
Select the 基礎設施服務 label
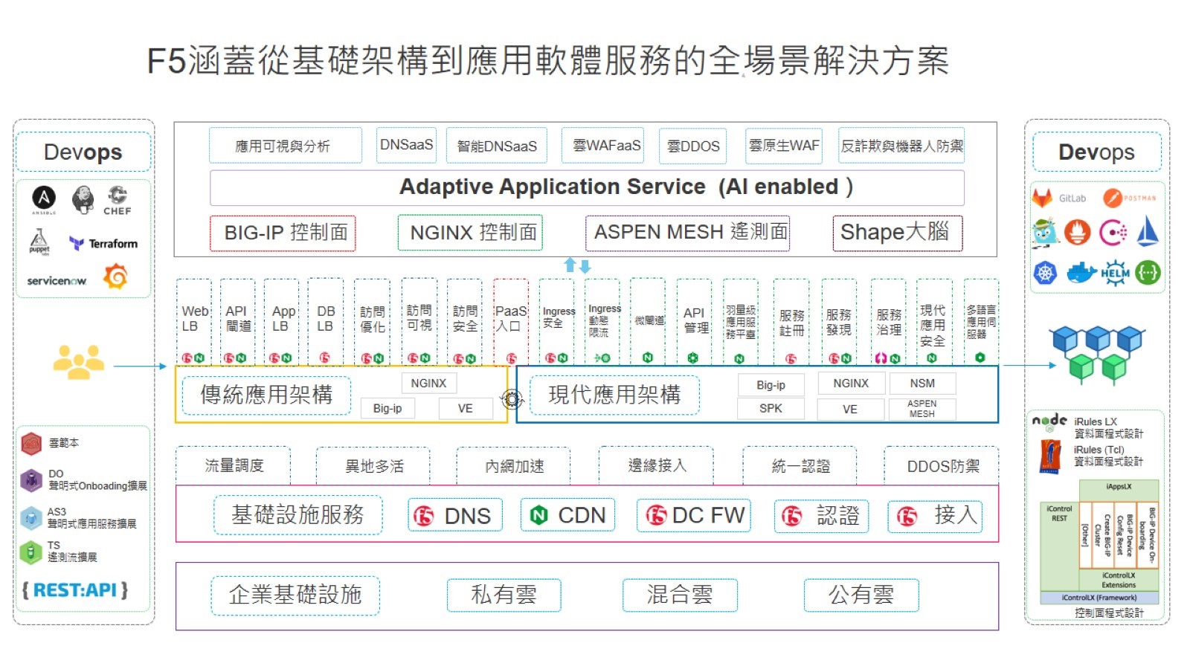pos(297,515)
